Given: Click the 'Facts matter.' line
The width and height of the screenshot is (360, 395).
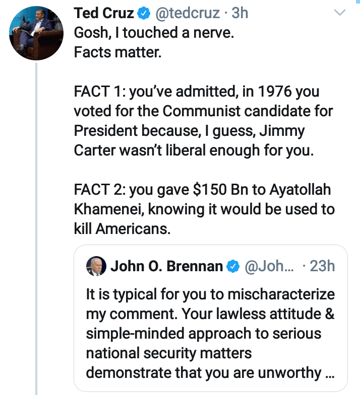Looking at the screenshot, I should click(x=117, y=52).
